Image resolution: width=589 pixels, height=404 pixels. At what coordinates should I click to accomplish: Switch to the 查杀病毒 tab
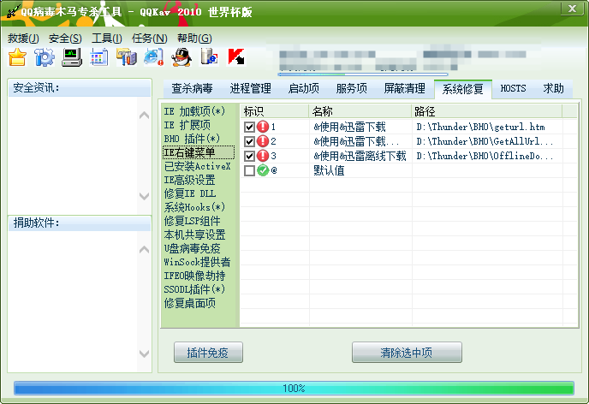coord(192,89)
